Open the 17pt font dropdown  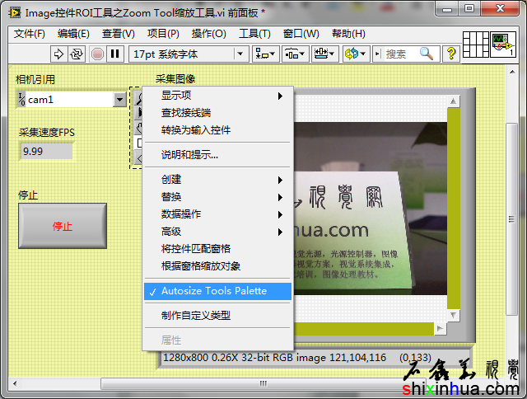pos(189,54)
